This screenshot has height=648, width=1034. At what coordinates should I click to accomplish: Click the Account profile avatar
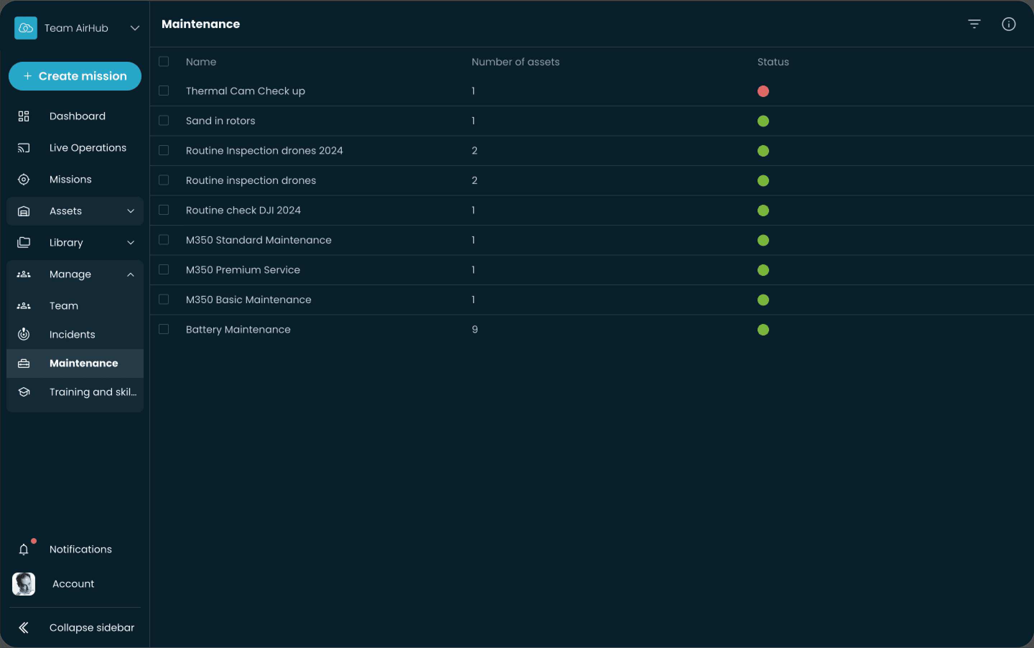tap(24, 584)
